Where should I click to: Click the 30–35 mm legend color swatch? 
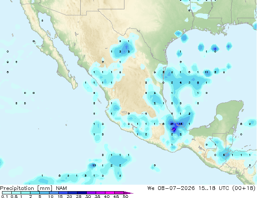(91, 193)
